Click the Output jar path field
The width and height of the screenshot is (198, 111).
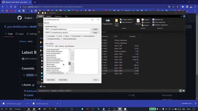point(70,33)
